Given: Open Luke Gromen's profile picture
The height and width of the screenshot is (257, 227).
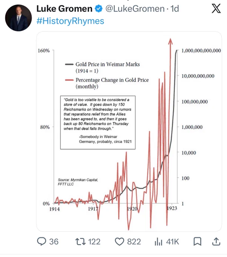Looking at the screenshot, I should point(19,18).
